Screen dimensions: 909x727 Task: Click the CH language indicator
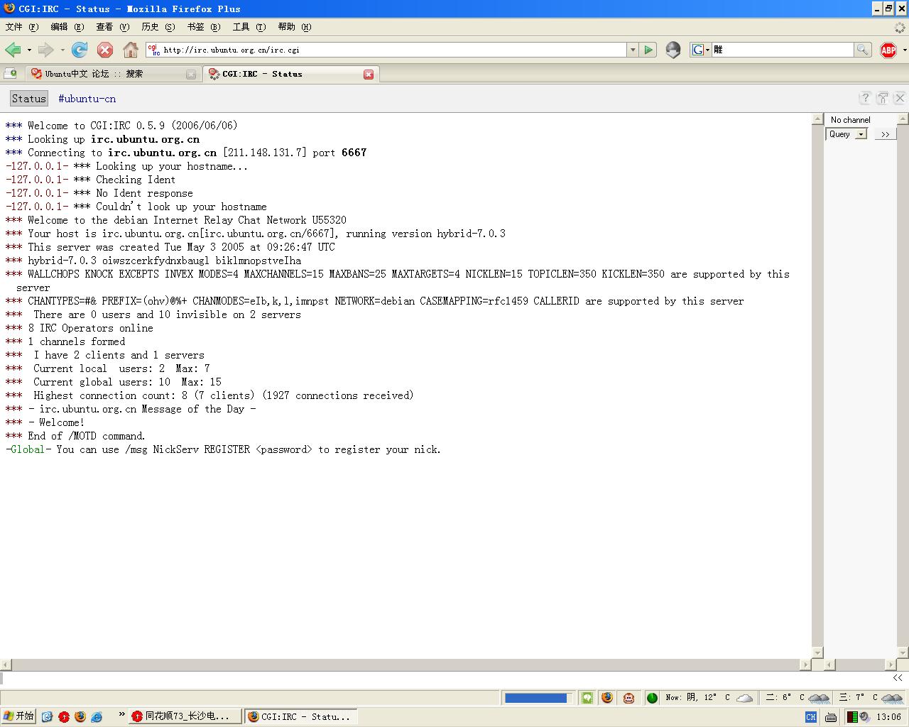click(810, 717)
